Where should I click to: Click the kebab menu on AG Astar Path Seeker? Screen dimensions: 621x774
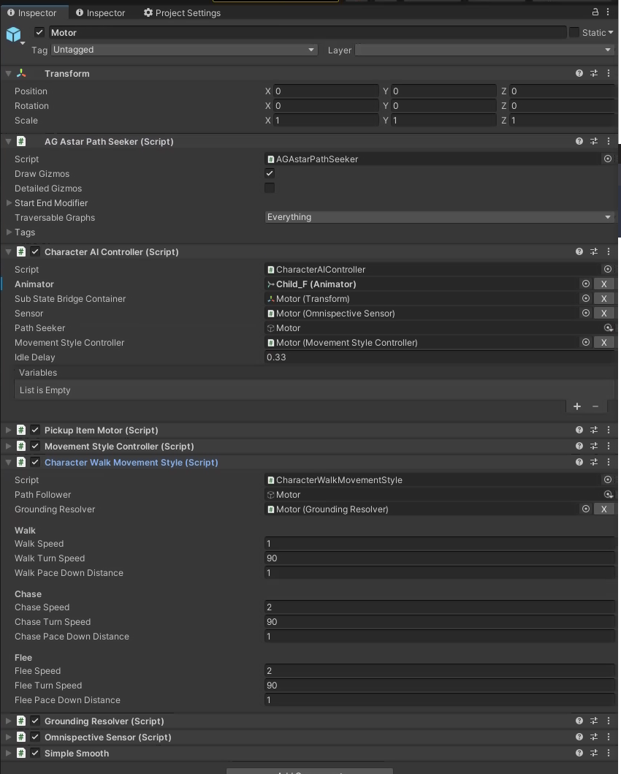[x=608, y=141]
